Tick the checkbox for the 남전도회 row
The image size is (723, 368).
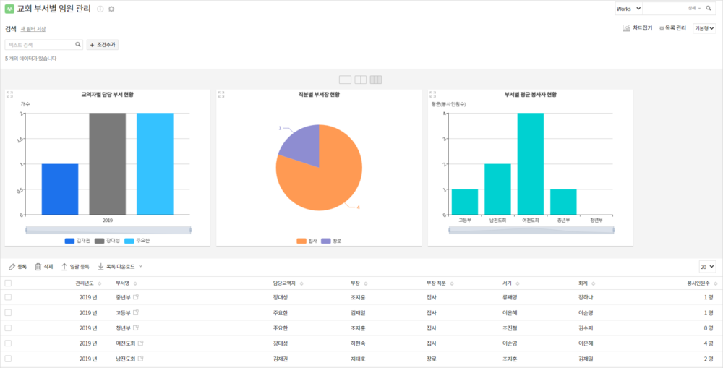(x=8, y=358)
